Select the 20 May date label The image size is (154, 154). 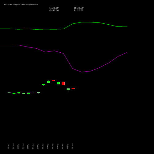(x=72, y=146)
